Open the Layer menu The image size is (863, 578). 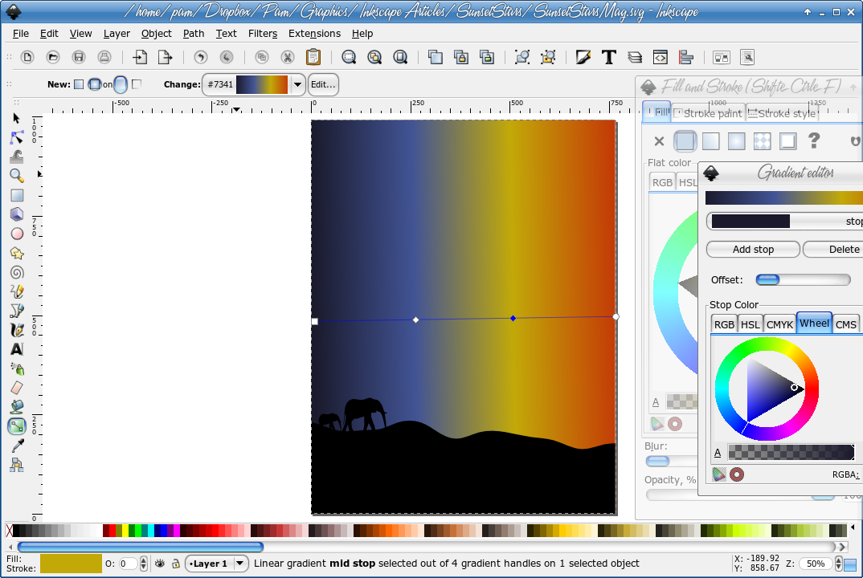coord(117,34)
